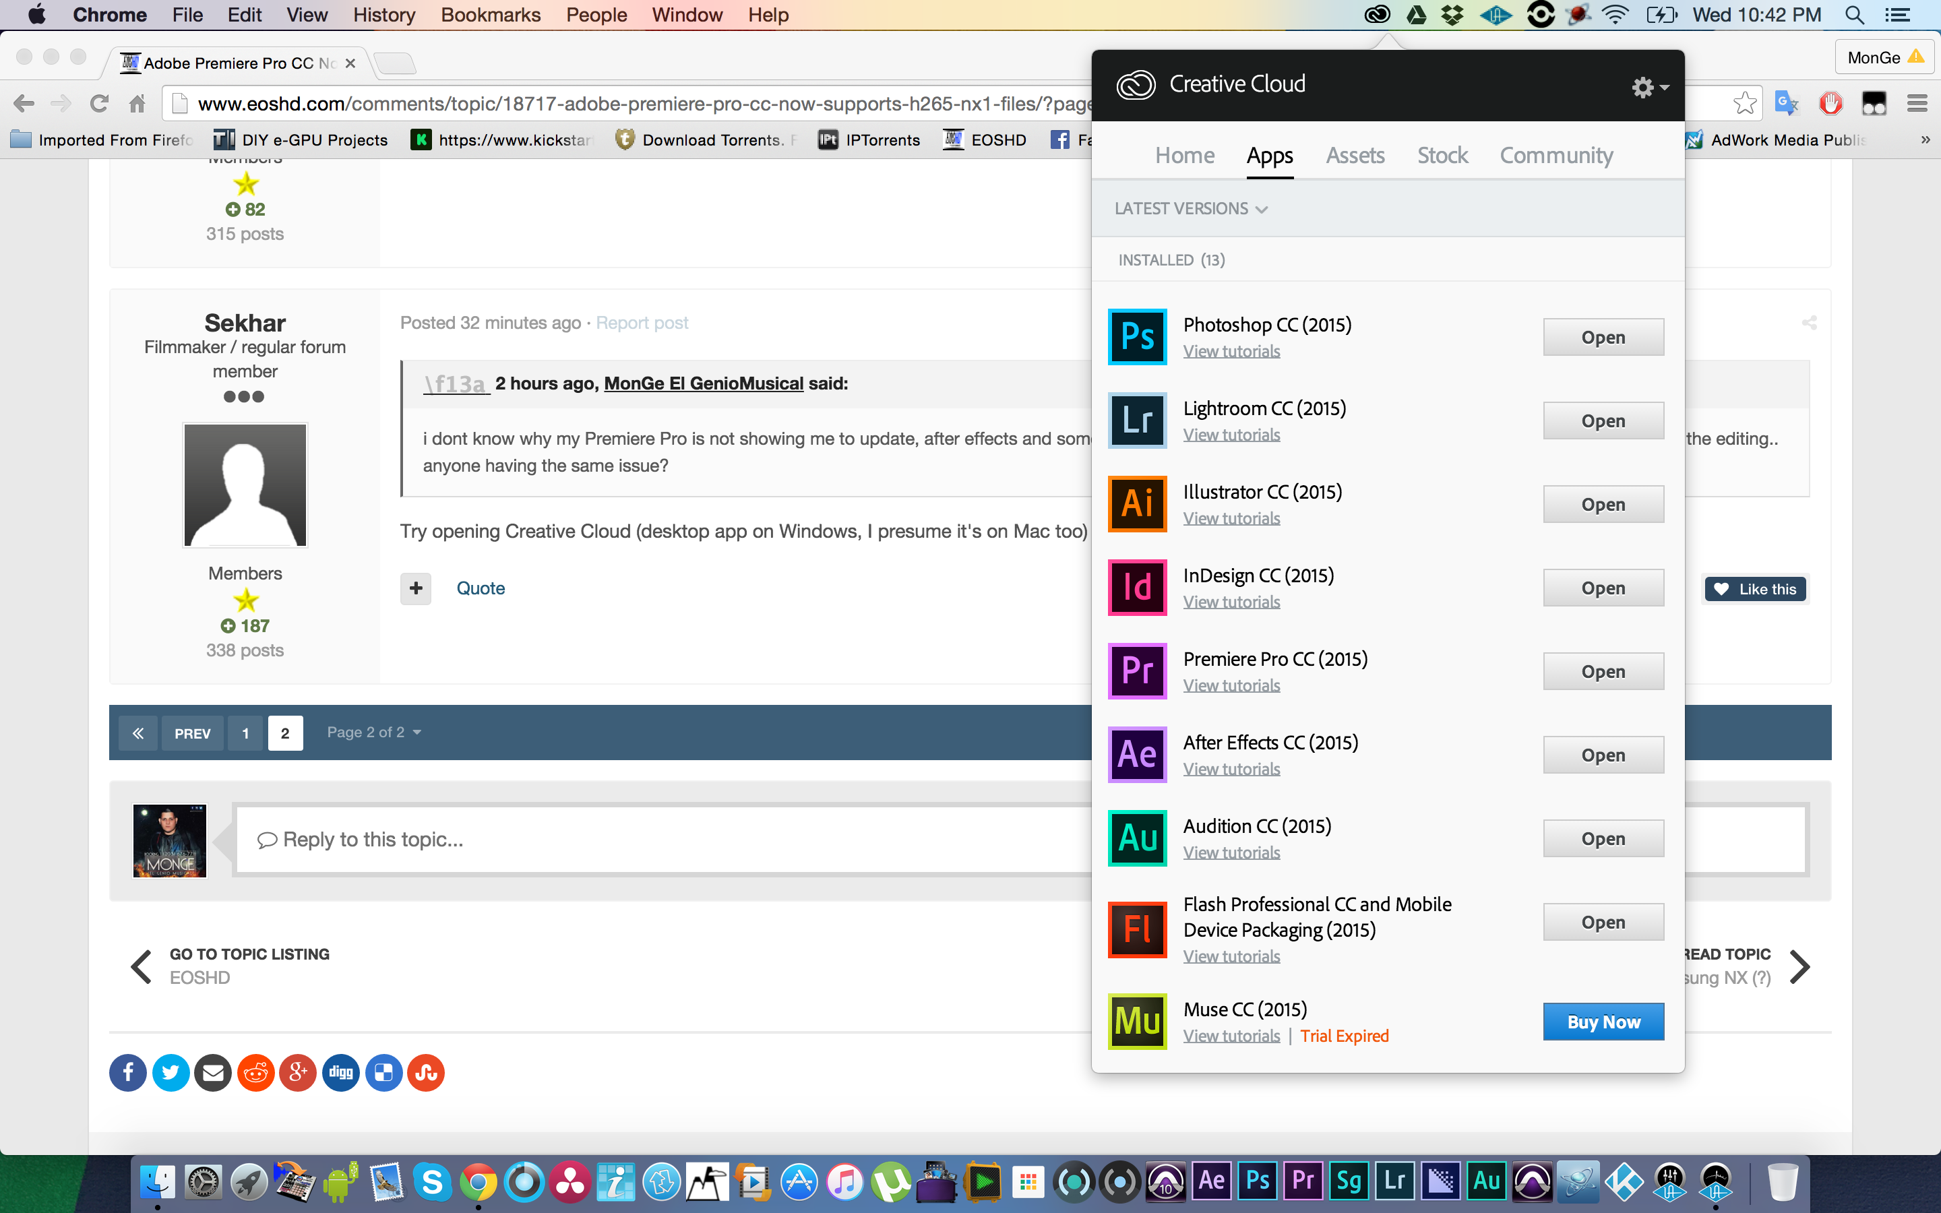
Task: Click the Lightroom CC app icon
Action: click(x=1138, y=420)
